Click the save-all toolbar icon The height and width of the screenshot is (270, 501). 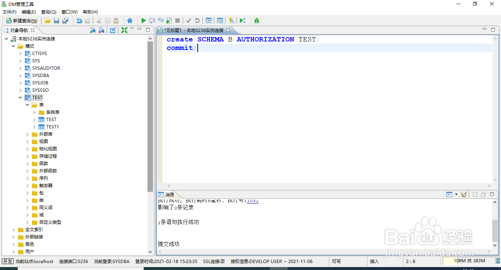coord(65,21)
